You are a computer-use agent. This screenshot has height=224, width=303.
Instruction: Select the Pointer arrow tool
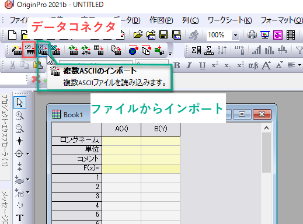pos(20,103)
